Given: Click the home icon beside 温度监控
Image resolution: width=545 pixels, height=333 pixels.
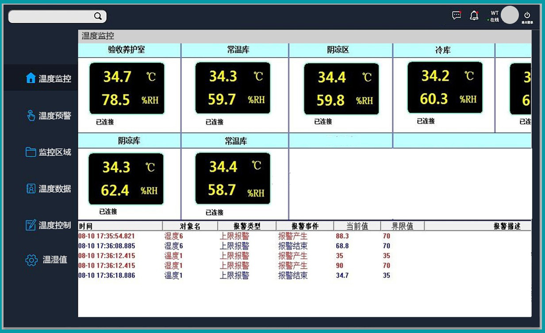Looking at the screenshot, I should [31, 78].
